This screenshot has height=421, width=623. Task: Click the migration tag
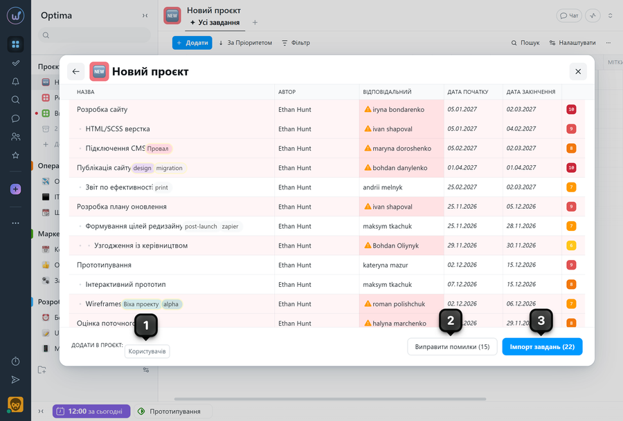pyautogui.click(x=170, y=168)
